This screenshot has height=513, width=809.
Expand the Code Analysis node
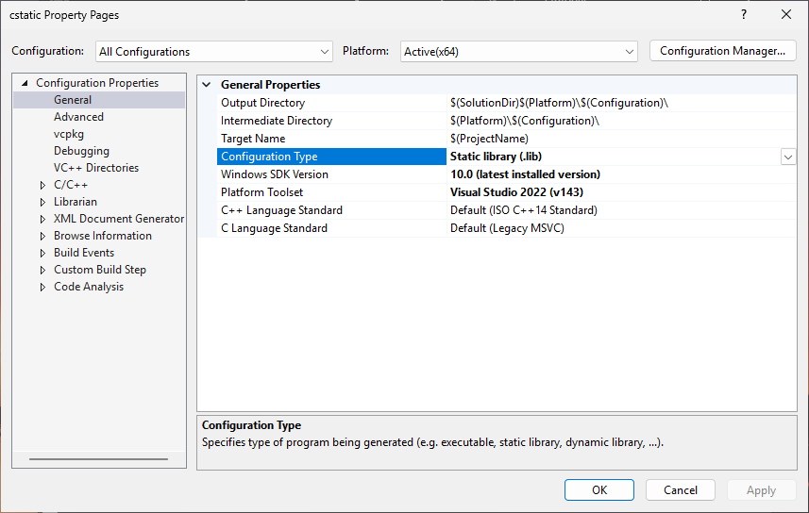tap(42, 288)
